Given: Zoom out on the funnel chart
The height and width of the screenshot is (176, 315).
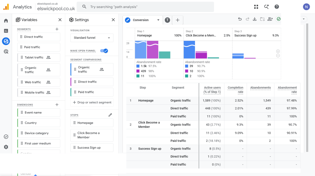Looking at the screenshot, I should (x=278, y=56).
